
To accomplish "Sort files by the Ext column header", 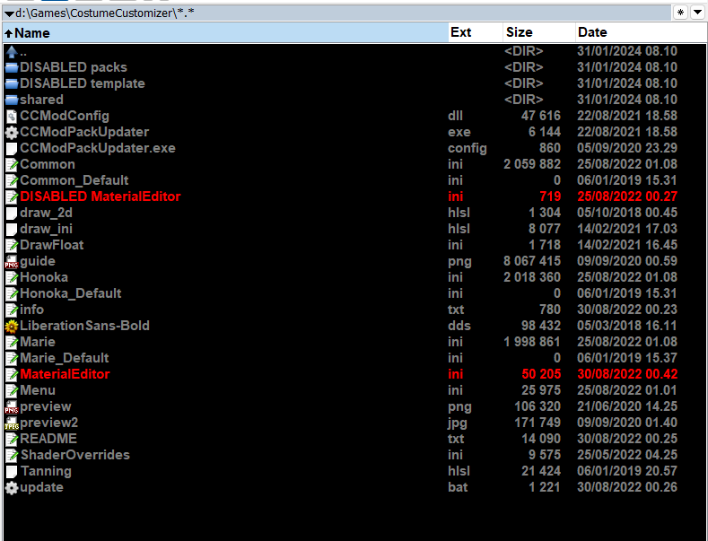I will tap(476, 32).
